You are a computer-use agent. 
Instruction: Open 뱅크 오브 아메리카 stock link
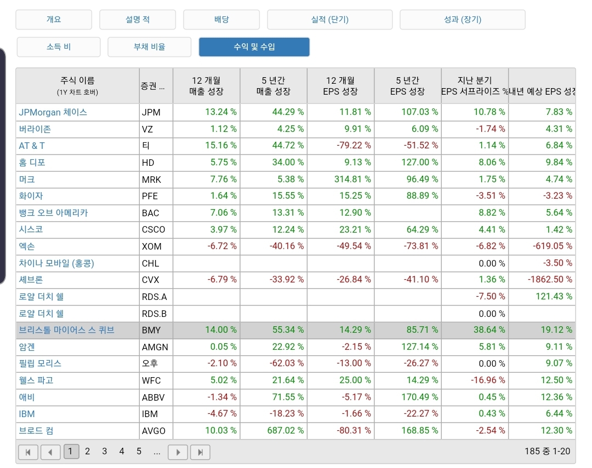click(53, 213)
